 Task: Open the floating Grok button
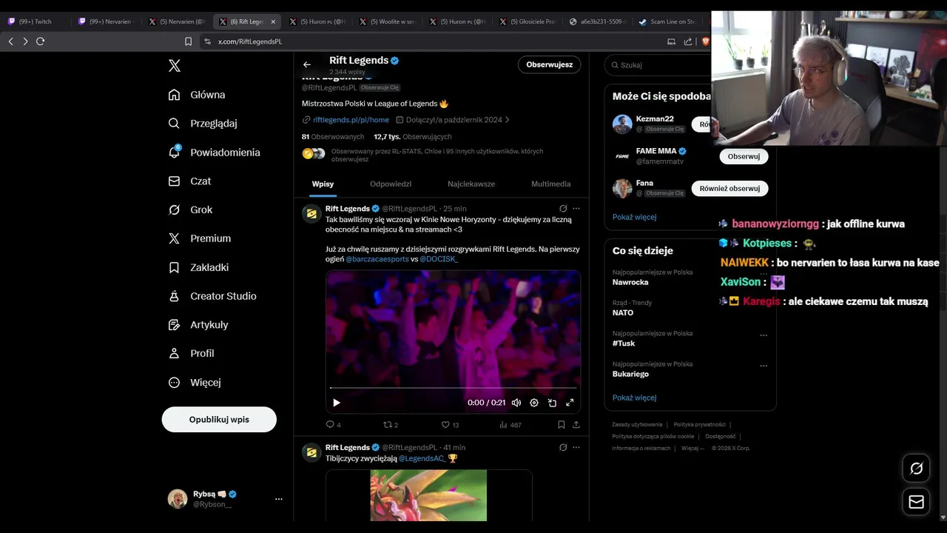916,469
